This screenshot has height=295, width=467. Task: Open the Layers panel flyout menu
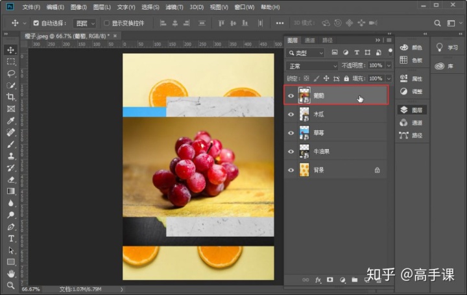389,40
